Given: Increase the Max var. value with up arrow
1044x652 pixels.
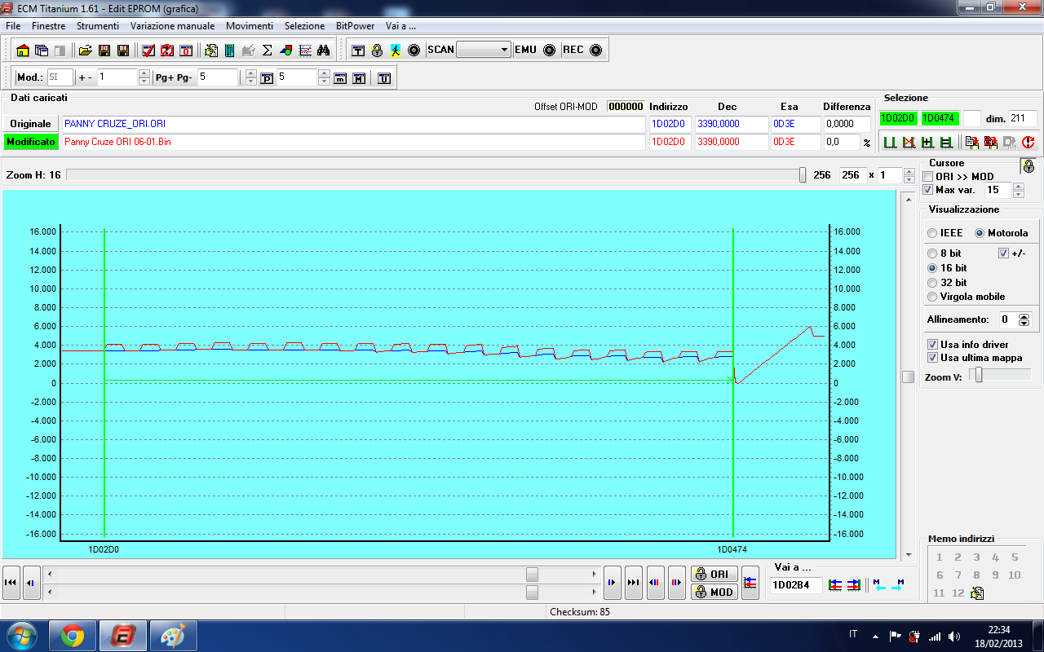Looking at the screenshot, I should 1018,186.
